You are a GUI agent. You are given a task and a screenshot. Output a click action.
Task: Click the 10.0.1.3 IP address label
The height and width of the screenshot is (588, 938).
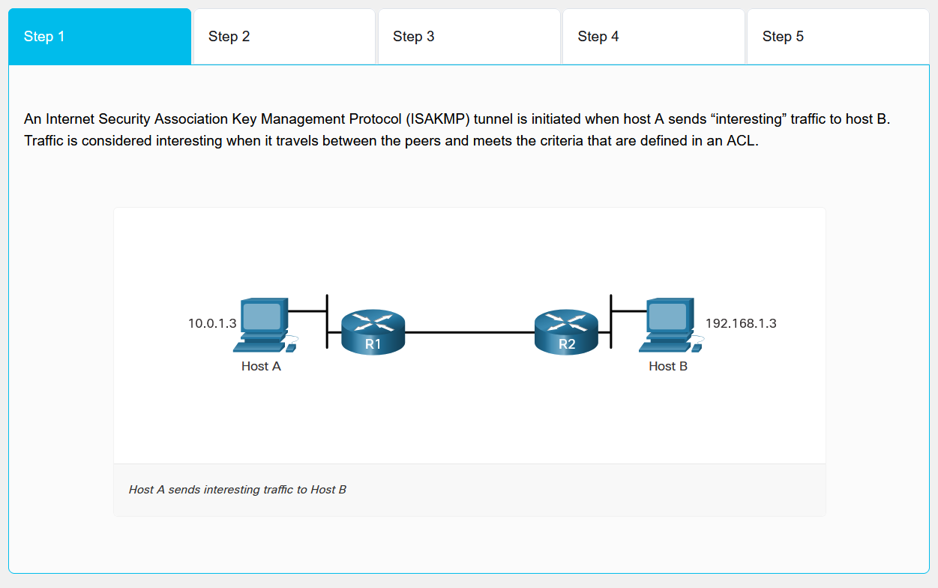tap(212, 324)
